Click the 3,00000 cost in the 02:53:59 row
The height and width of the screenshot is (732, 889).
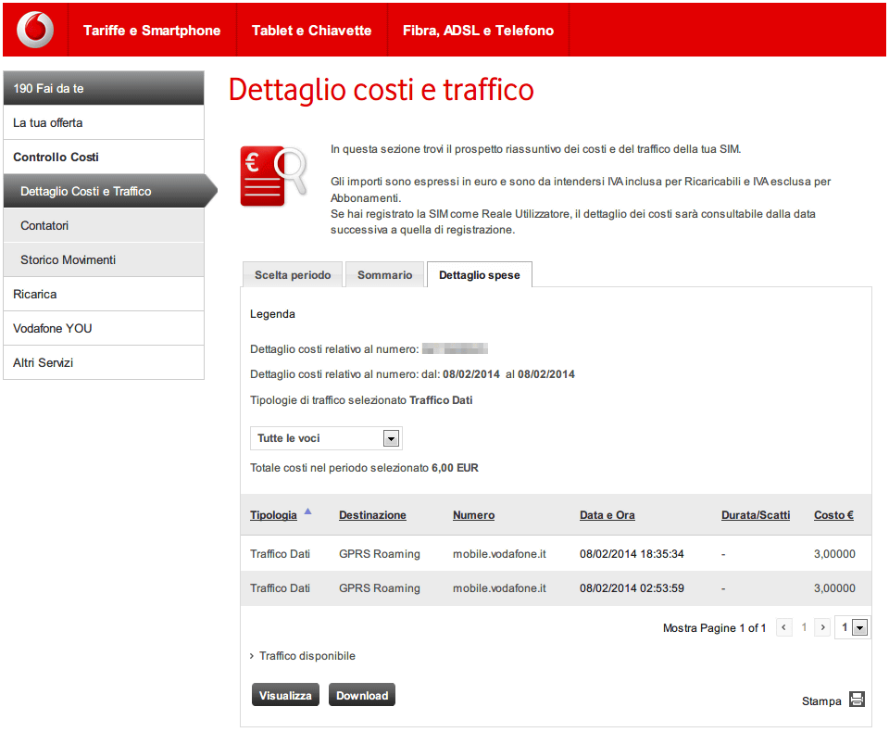pyautogui.click(x=834, y=588)
